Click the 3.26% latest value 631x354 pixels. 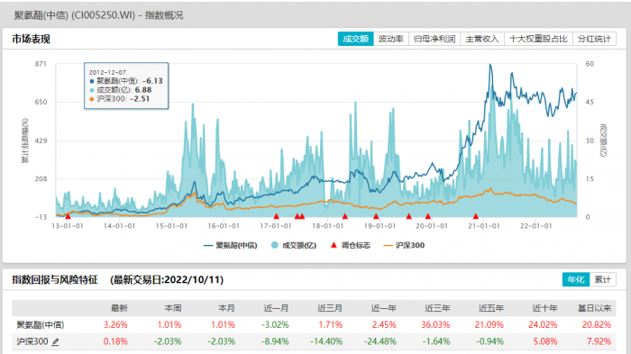click(x=115, y=324)
